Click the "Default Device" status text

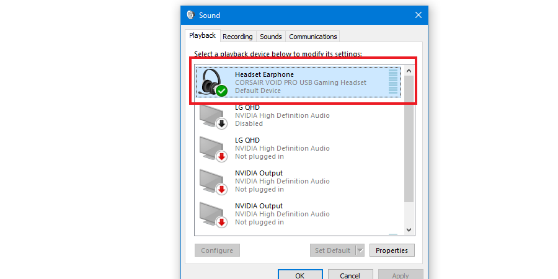[x=258, y=91]
